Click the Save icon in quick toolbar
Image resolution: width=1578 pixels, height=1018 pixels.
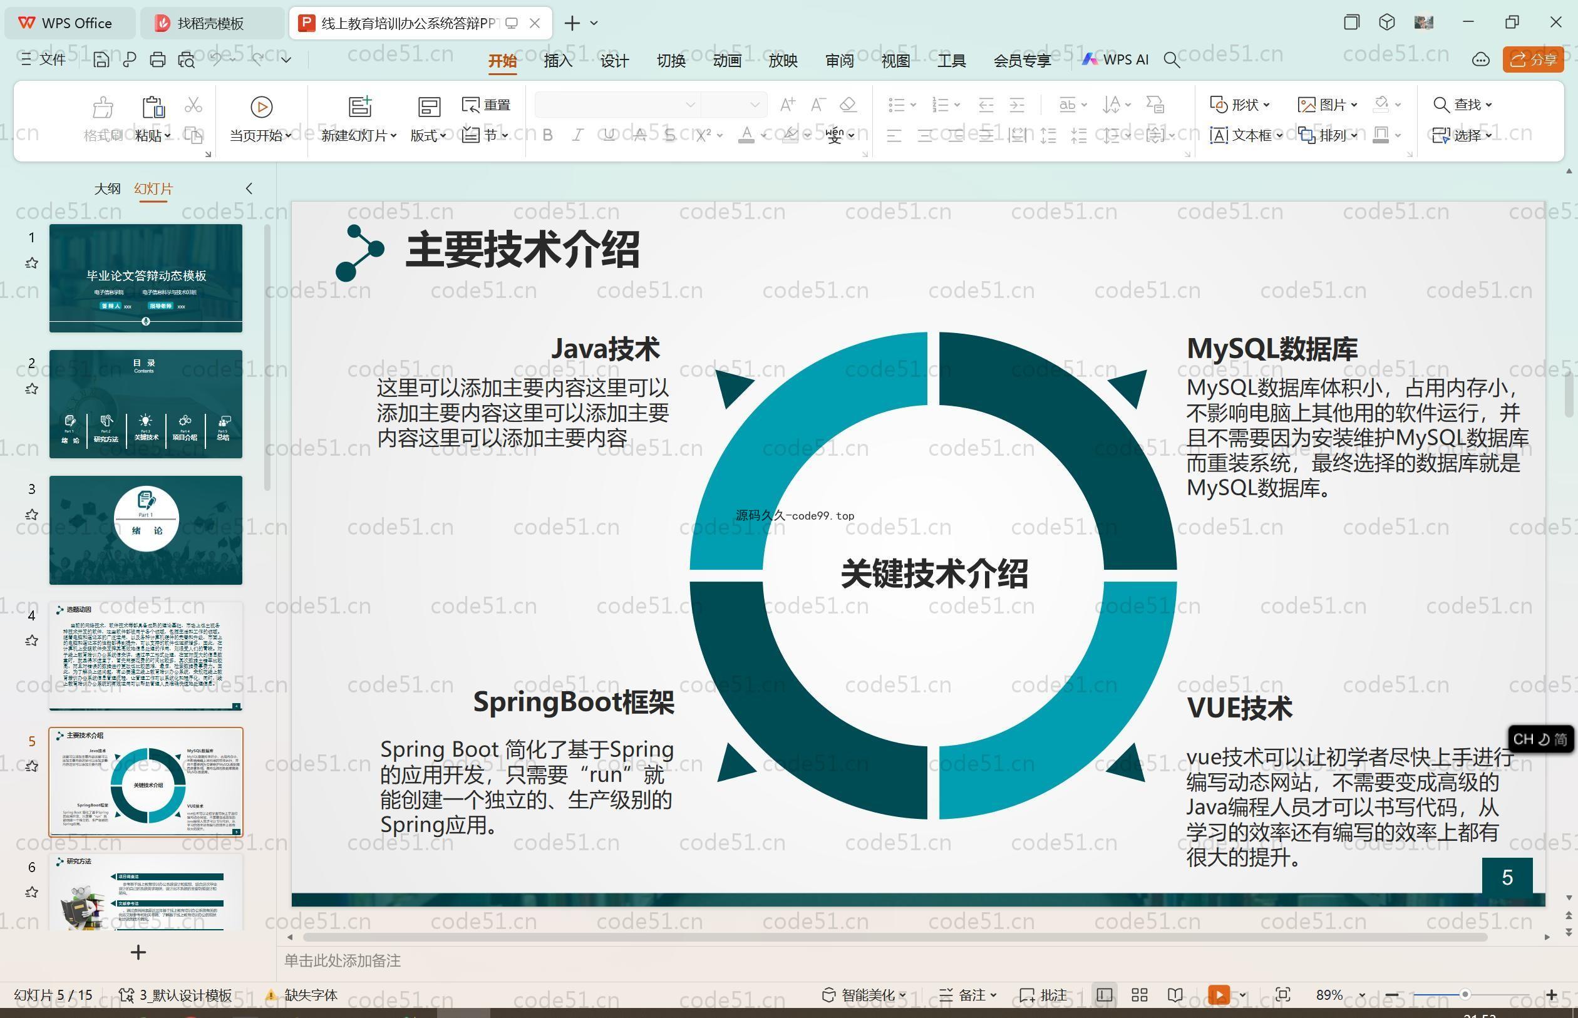coord(101,60)
